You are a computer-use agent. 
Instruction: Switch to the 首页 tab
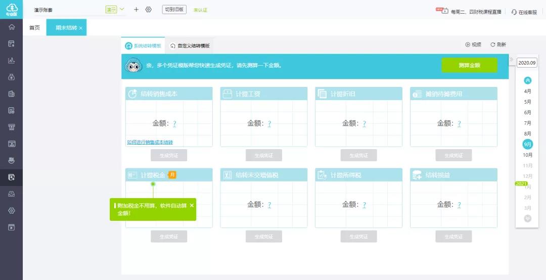click(34, 28)
